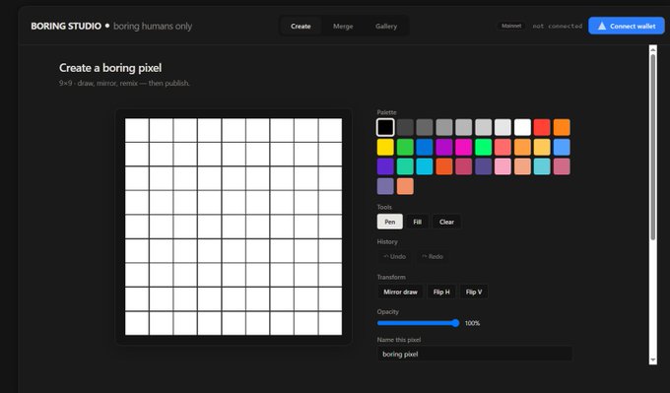Screen dimensions: 670x393
Task: Select the light pink palette swatch
Action: (x=502, y=166)
